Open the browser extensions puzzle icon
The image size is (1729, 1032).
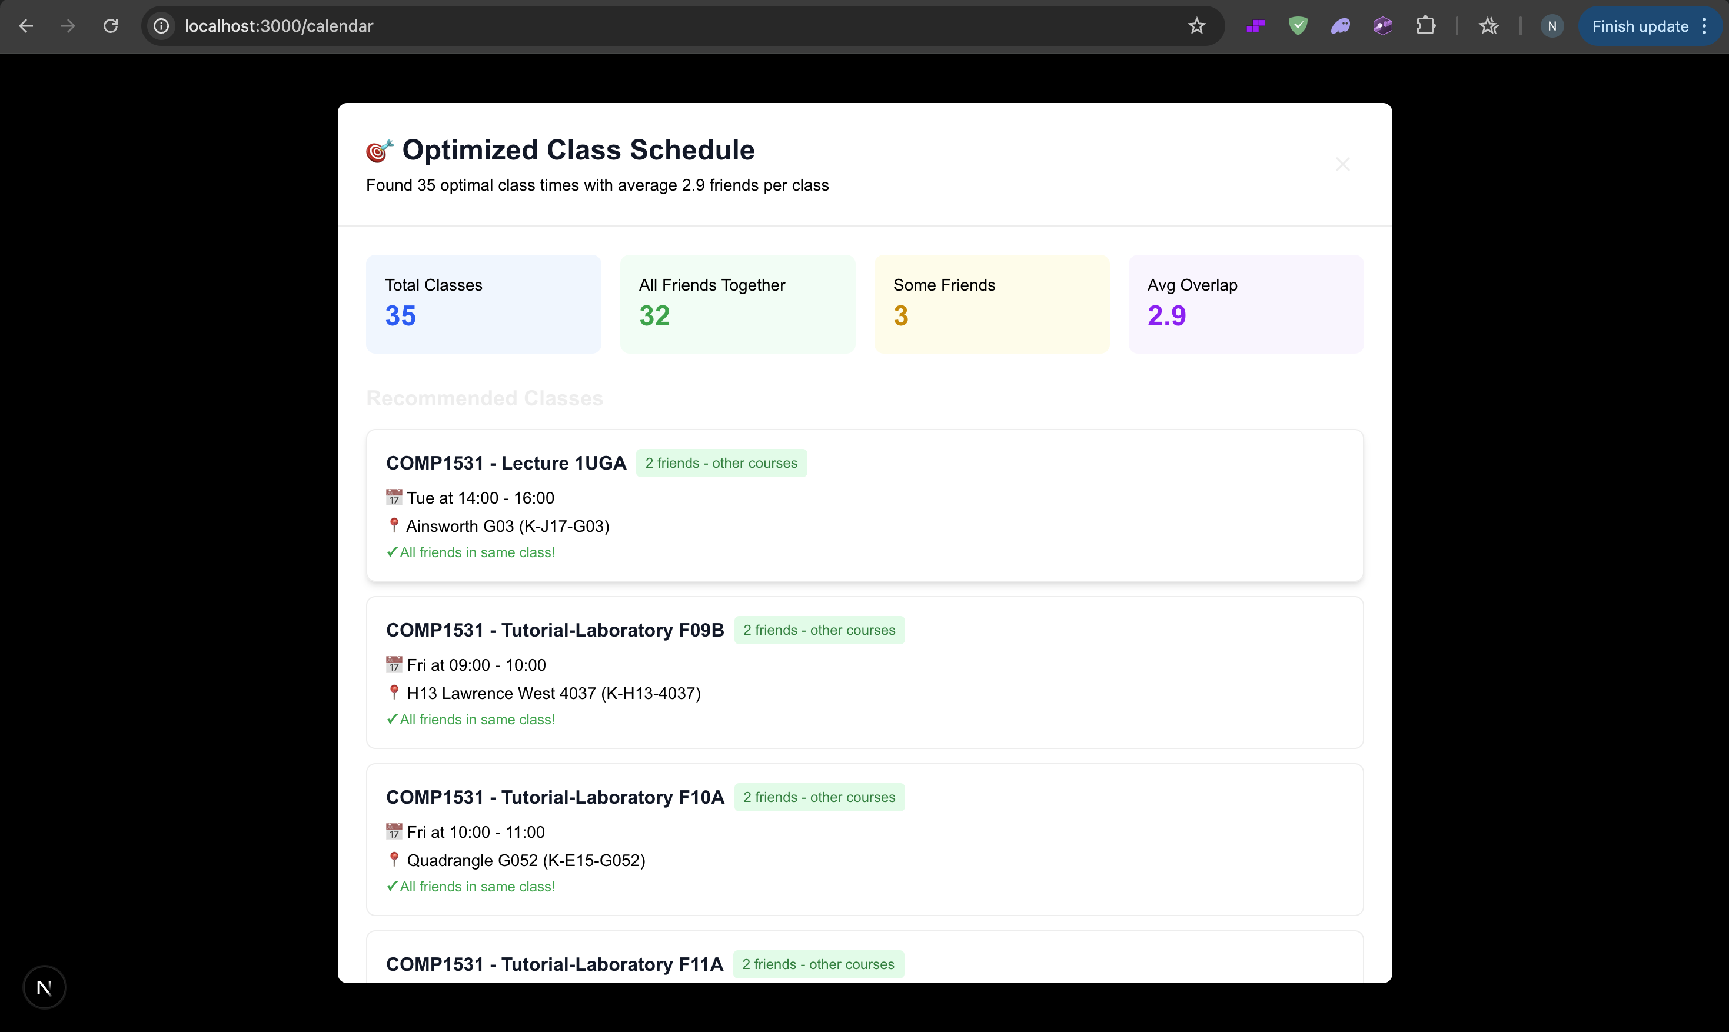click(x=1426, y=26)
